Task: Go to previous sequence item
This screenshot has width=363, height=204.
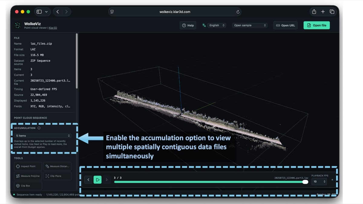Action: (x=88, y=180)
